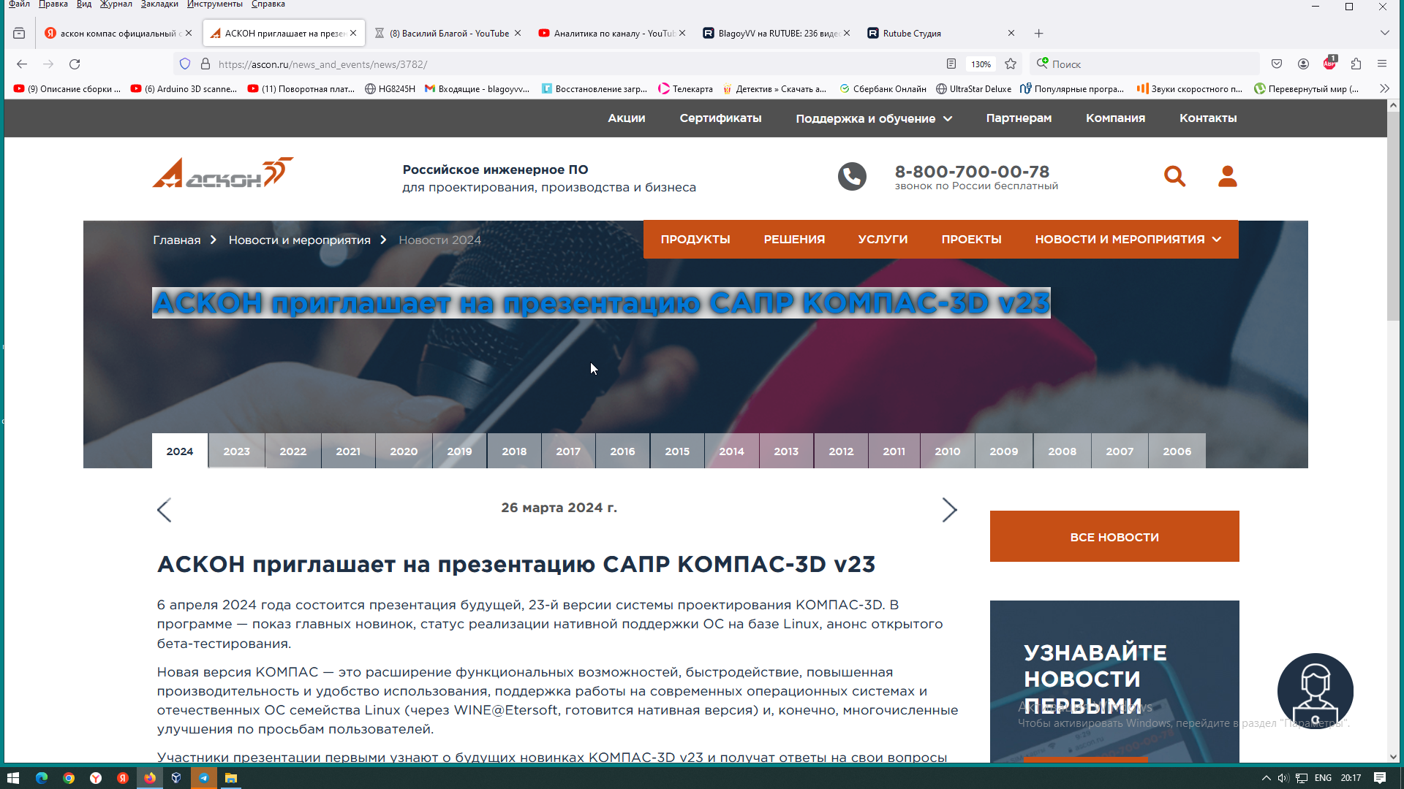Click the Pocket save icon in toolbar

[1277, 64]
